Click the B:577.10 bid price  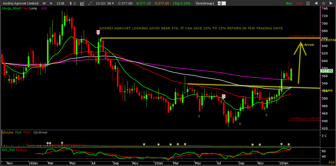click(144, 3)
